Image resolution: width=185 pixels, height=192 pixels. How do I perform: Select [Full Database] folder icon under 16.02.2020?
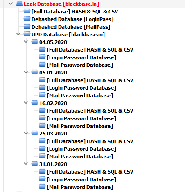pyautogui.click(x=42, y=110)
